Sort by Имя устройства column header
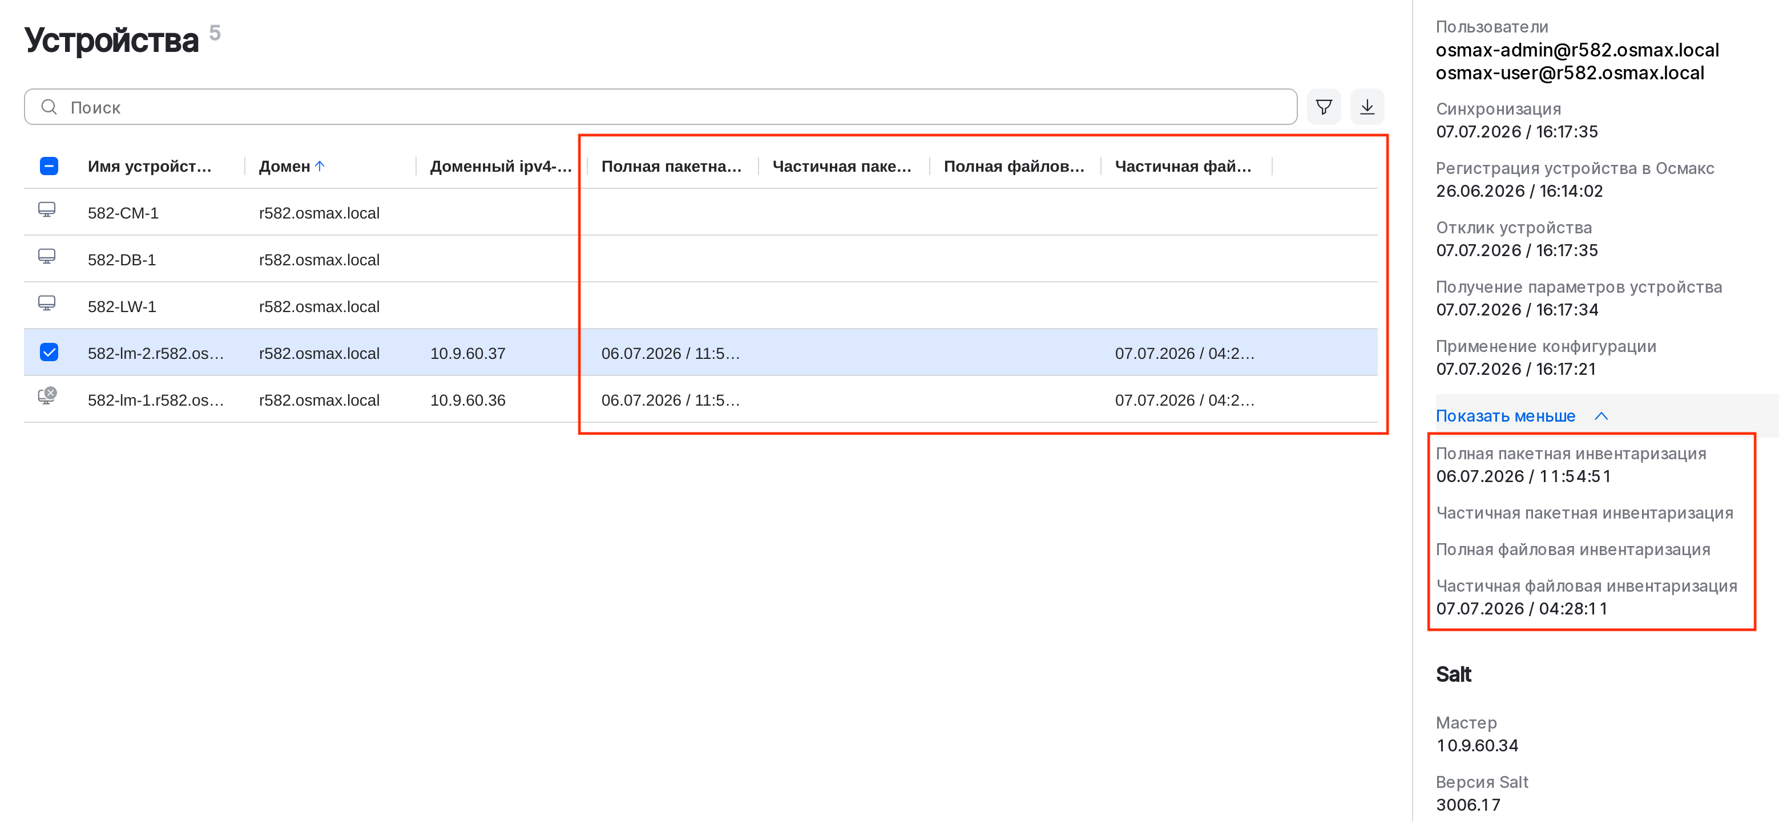 tap(150, 165)
